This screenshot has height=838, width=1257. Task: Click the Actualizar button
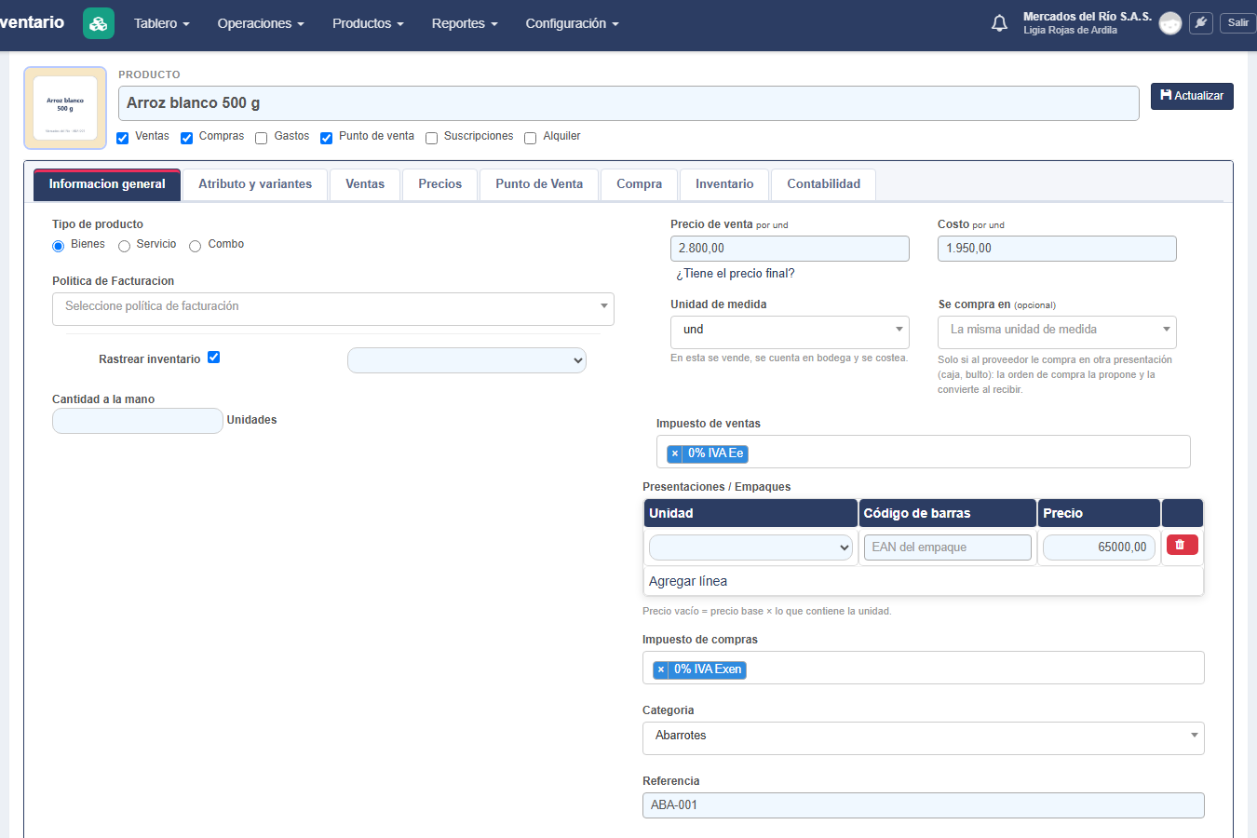click(x=1192, y=96)
